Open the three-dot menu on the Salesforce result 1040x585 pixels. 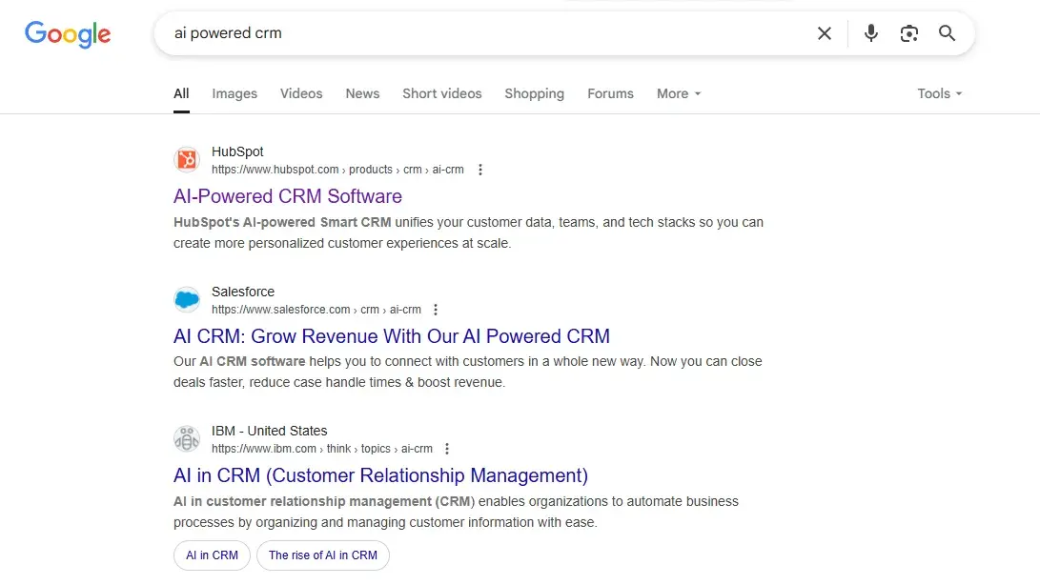click(x=436, y=309)
